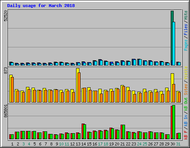190x148 pixels.
Task: Click day 12 on the x-axis
Action: (x=72, y=144)
